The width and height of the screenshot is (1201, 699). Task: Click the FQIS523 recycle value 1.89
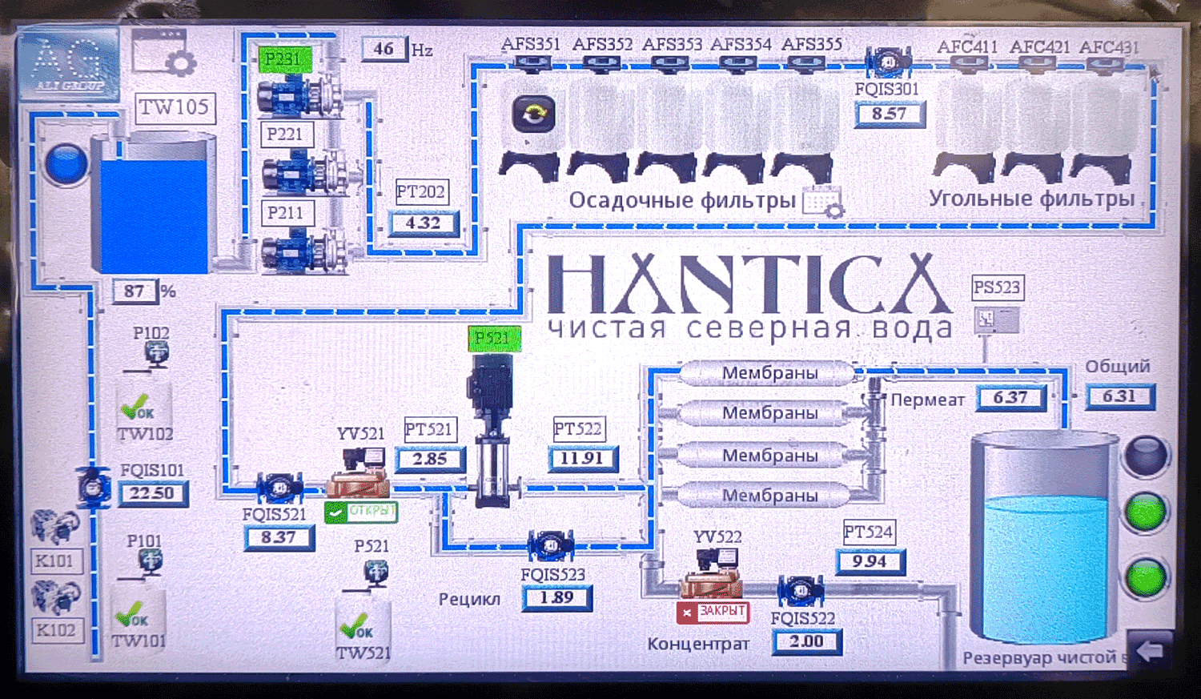pos(556,597)
